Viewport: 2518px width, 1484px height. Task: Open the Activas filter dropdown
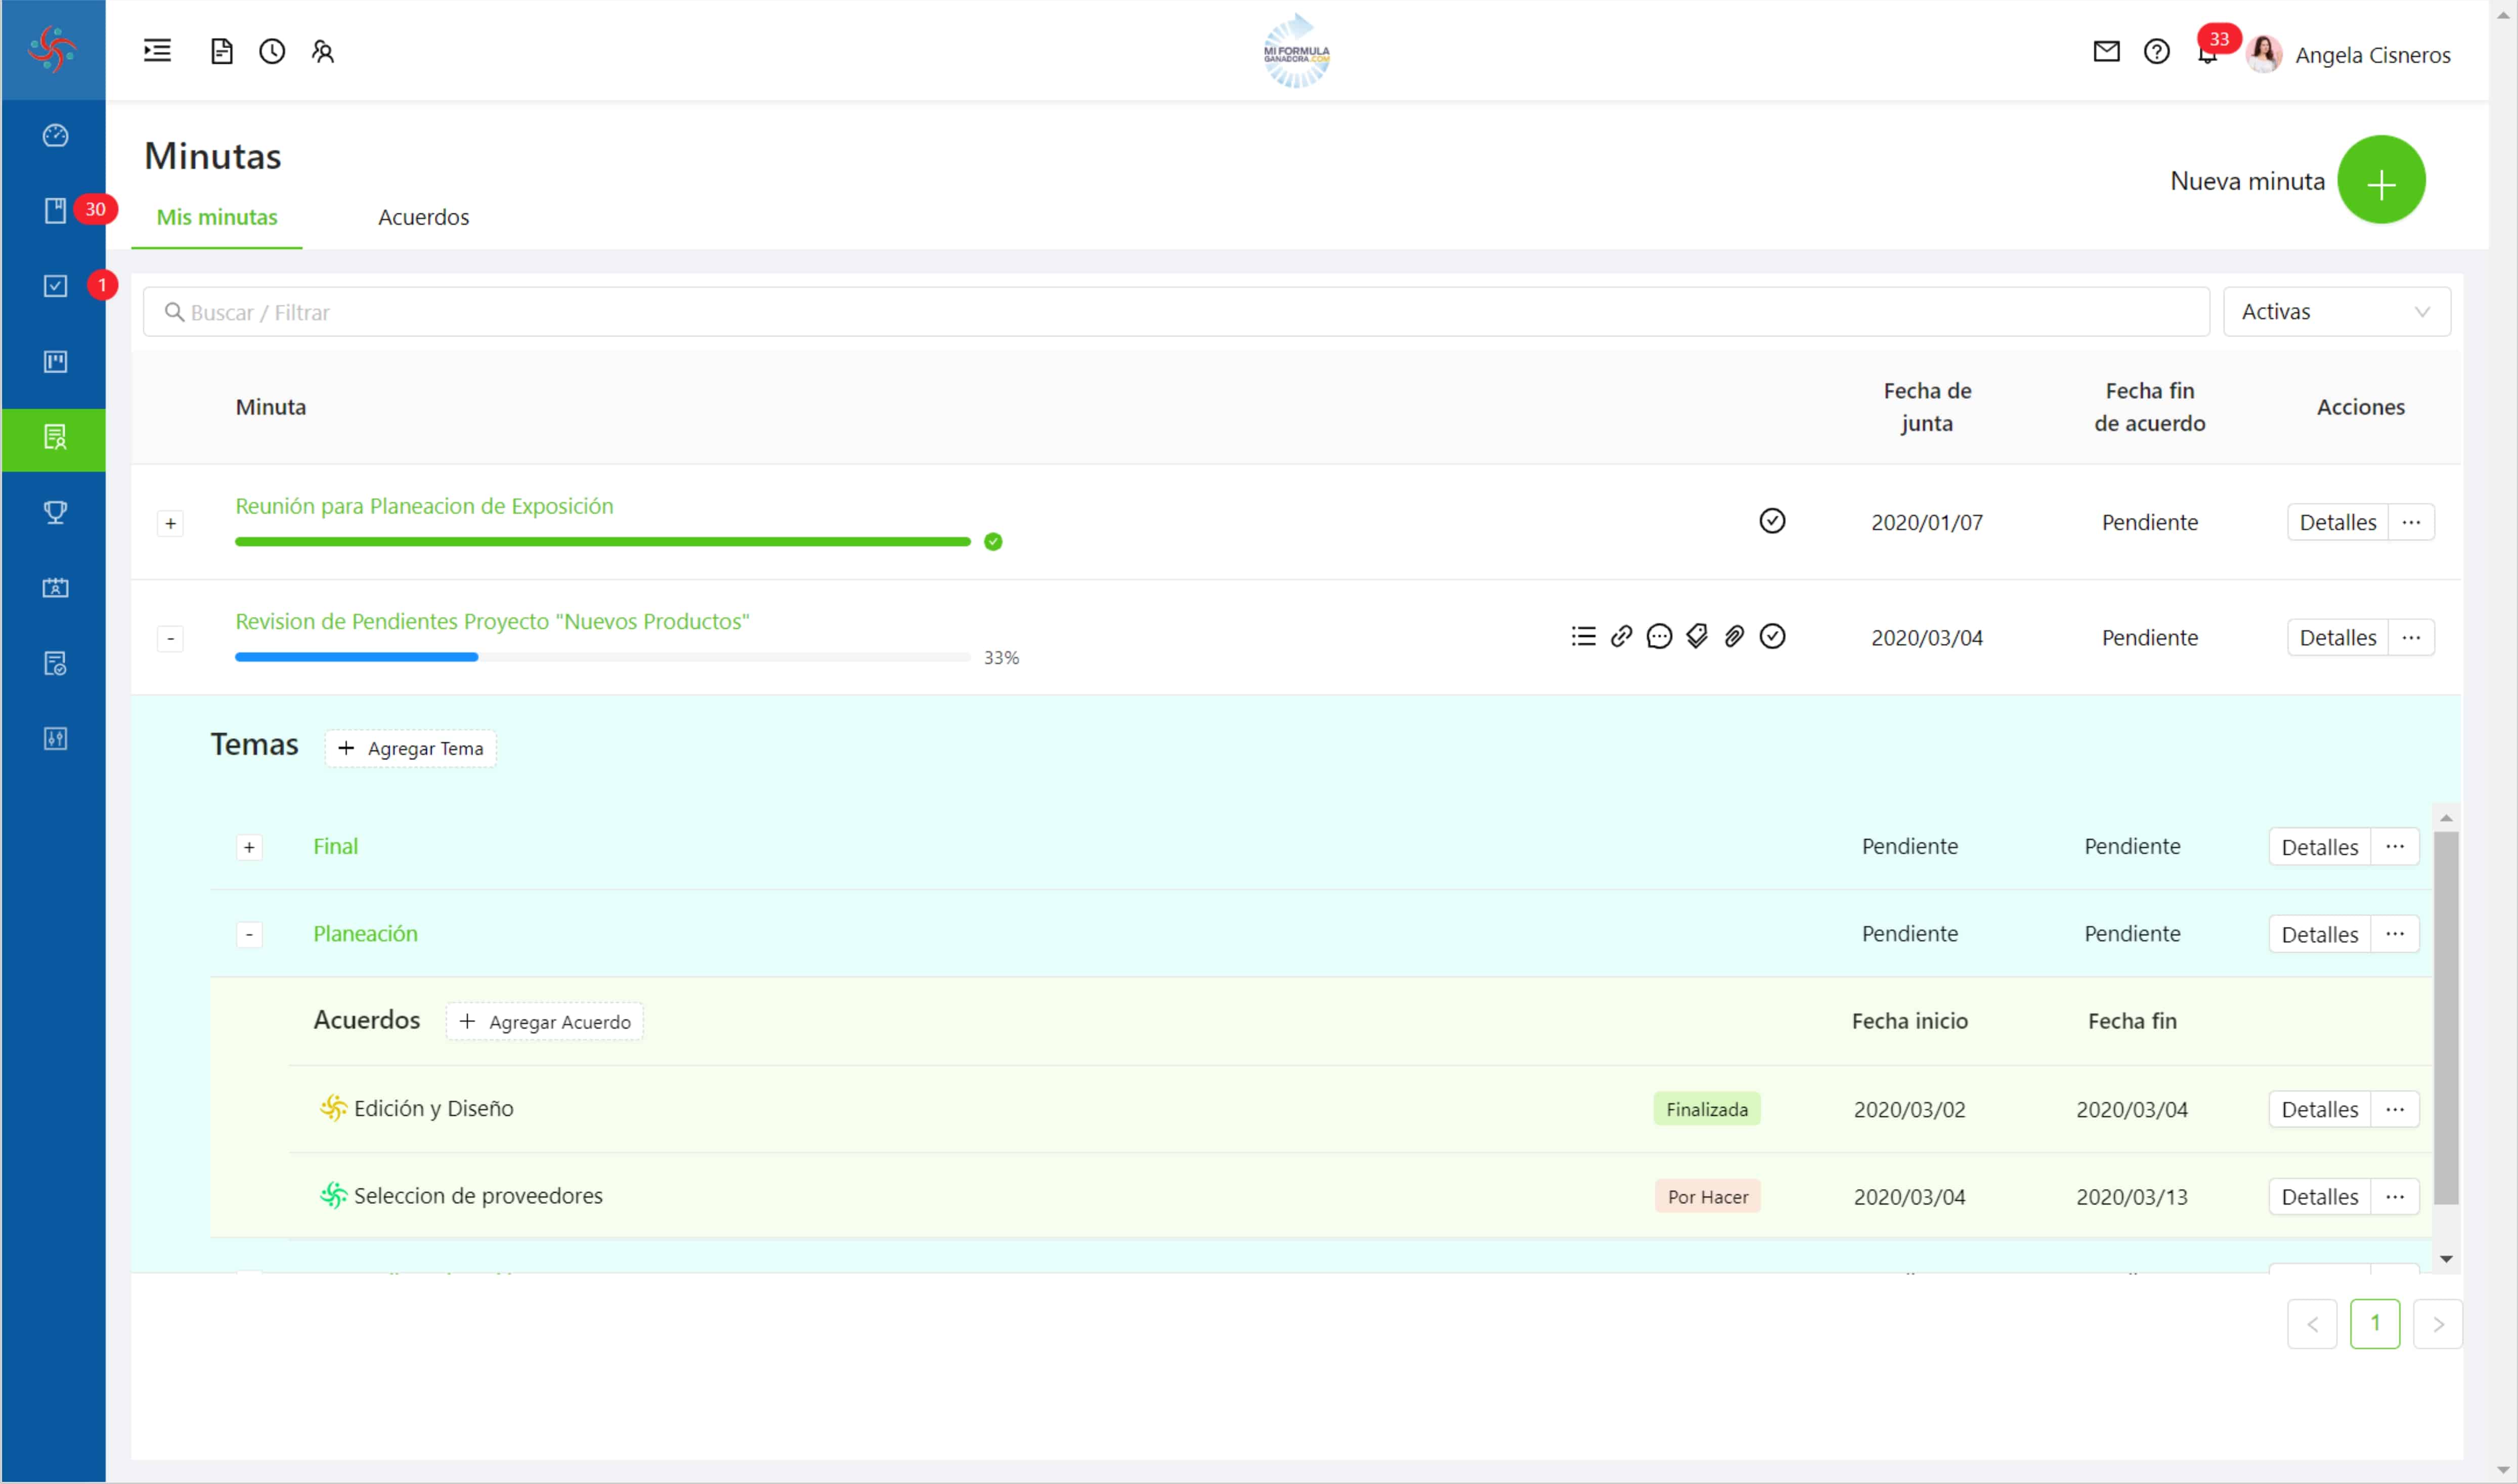pos(2336,312)
